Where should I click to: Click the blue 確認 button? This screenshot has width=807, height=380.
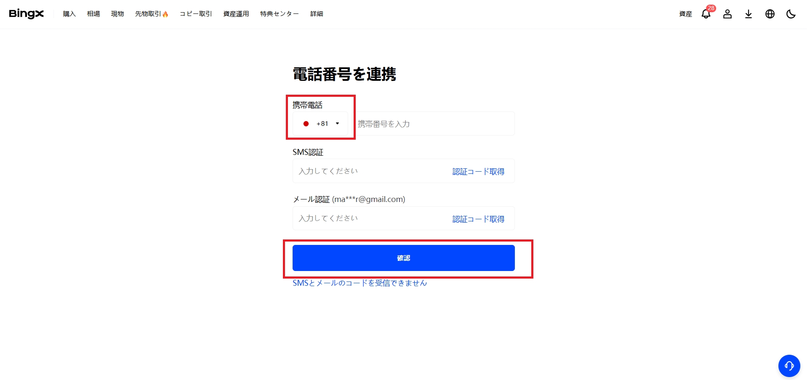(404, 258)
